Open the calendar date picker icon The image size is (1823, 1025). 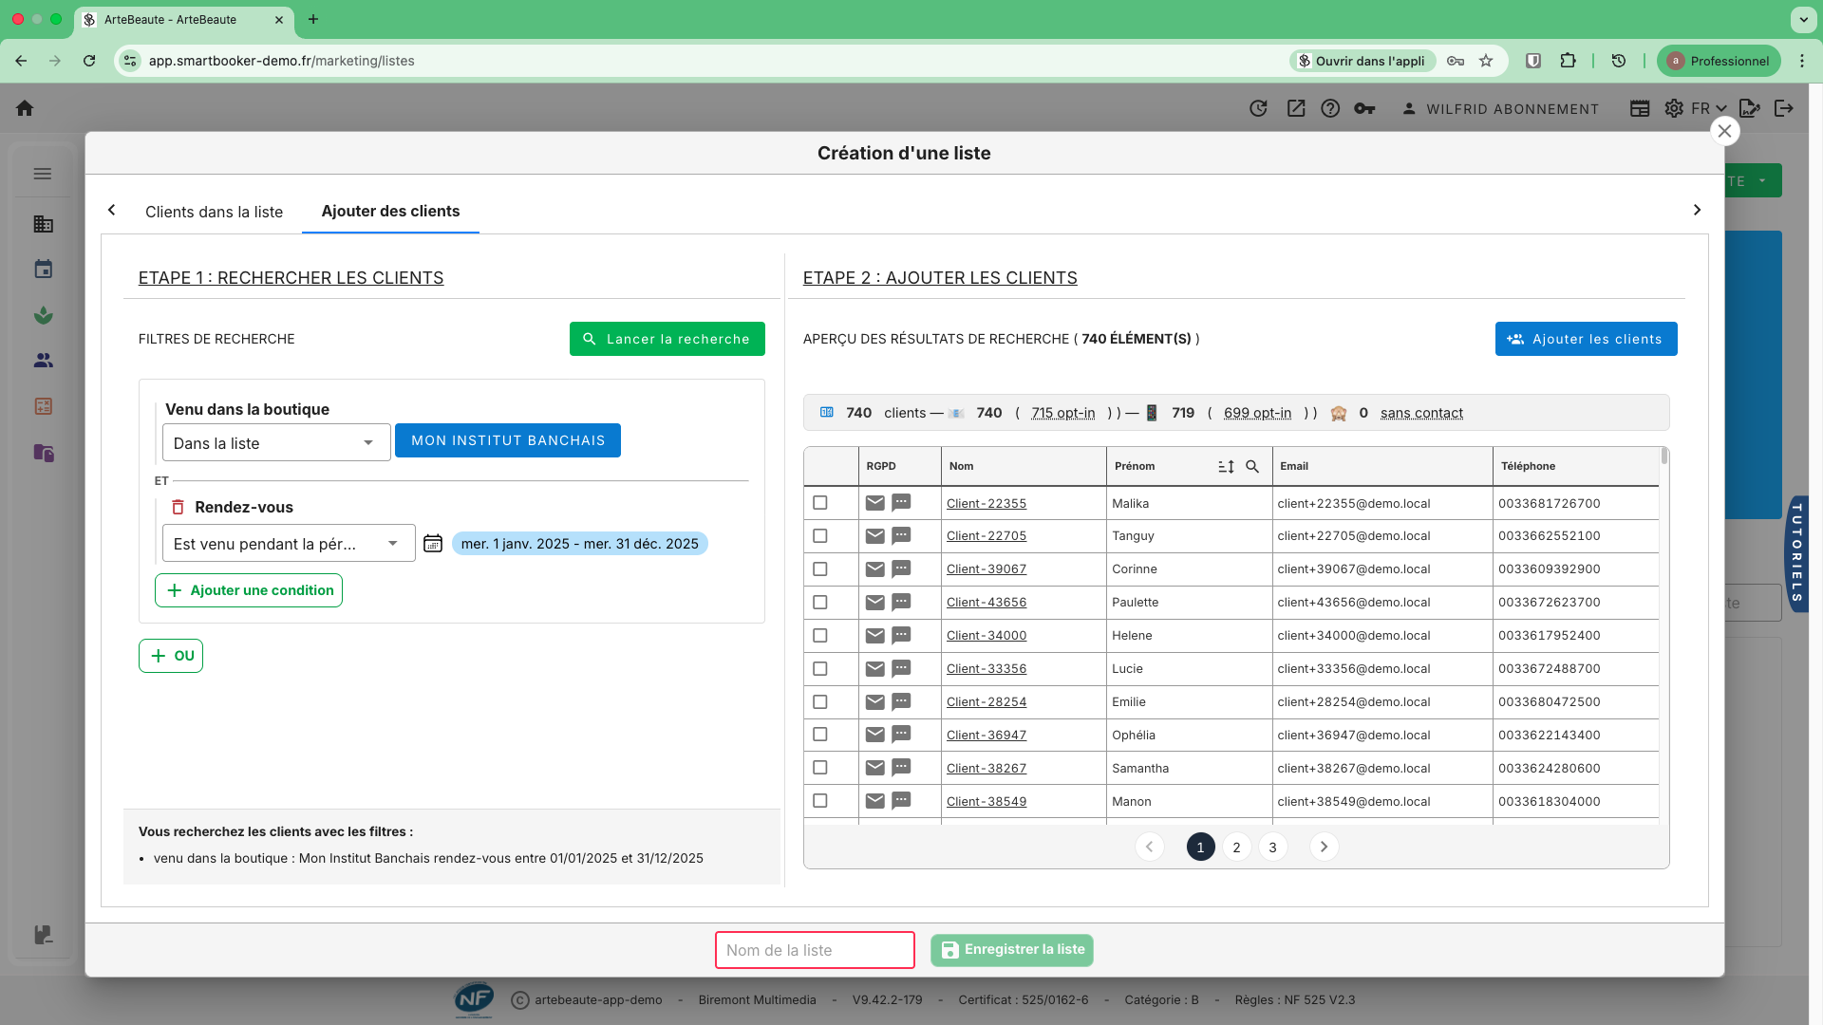pyautogui.click(x=433, y=544)
